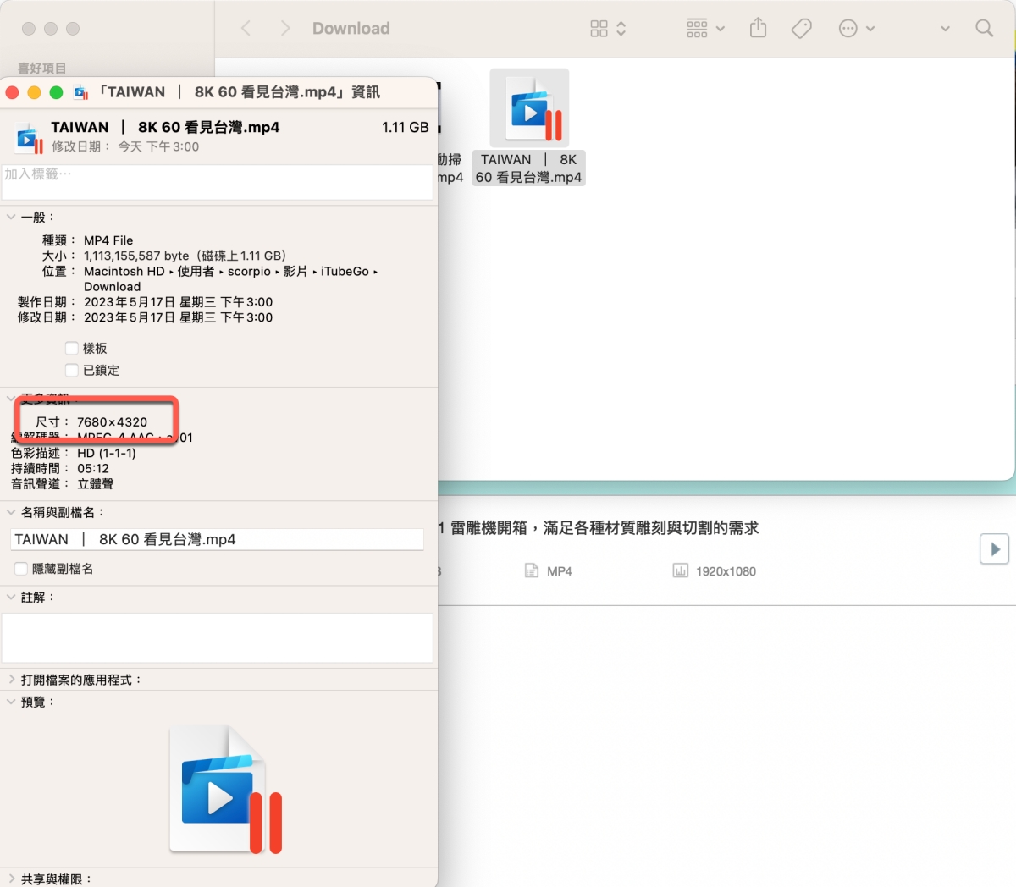
Task: Expand the toolbar overflow chevron
Action: (x=945, y=29)
